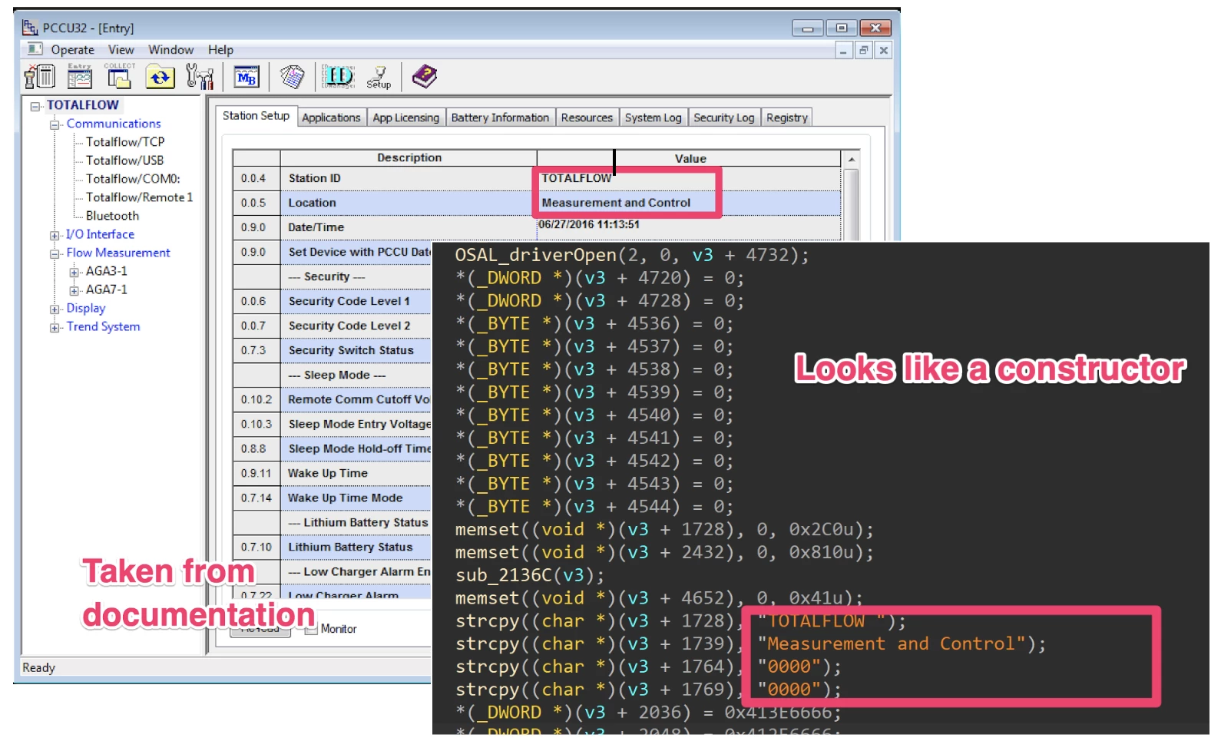
Task: Click the Location value Measurement and Control
Action: pyautogui.click(x=616, y=203)
